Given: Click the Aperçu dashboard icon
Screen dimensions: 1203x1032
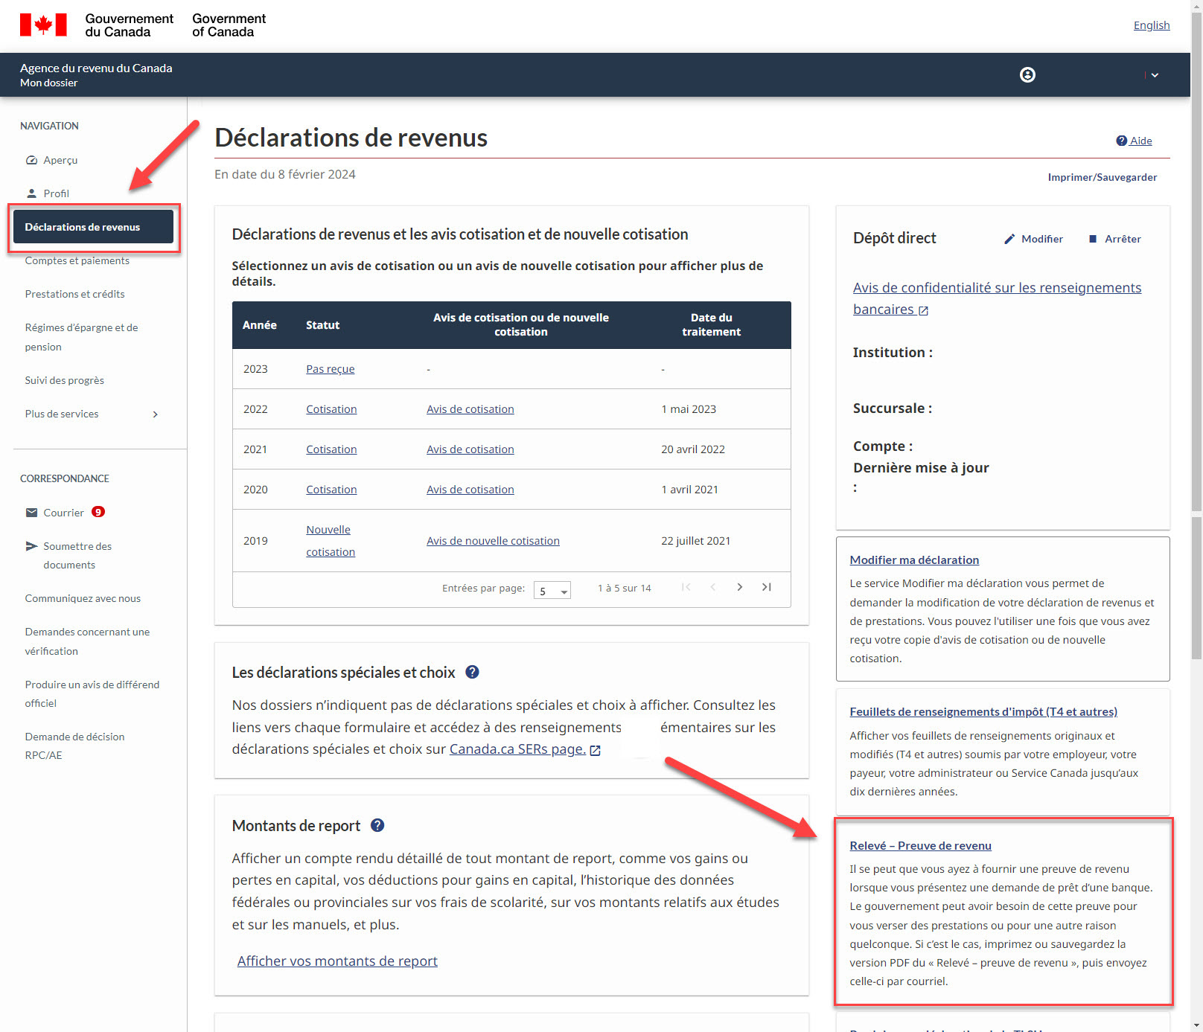Looking at the screenshot, I should pos(31,160).
